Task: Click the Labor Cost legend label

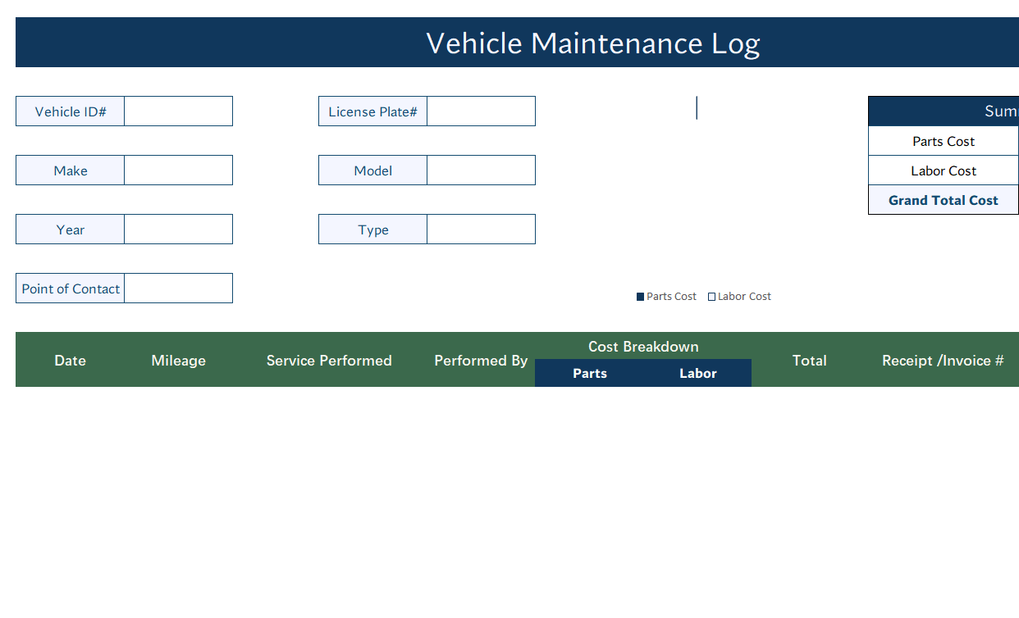Action: (744, 297)
